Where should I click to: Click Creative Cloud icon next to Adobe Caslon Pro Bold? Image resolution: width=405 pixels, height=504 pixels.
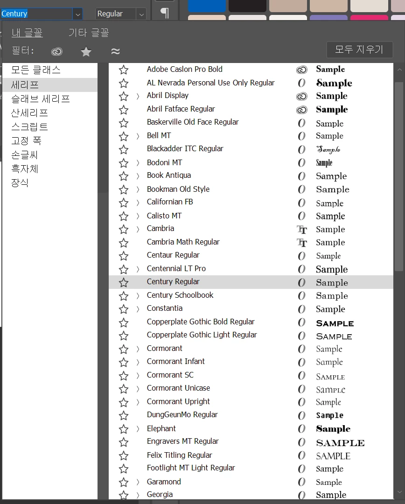301,70
